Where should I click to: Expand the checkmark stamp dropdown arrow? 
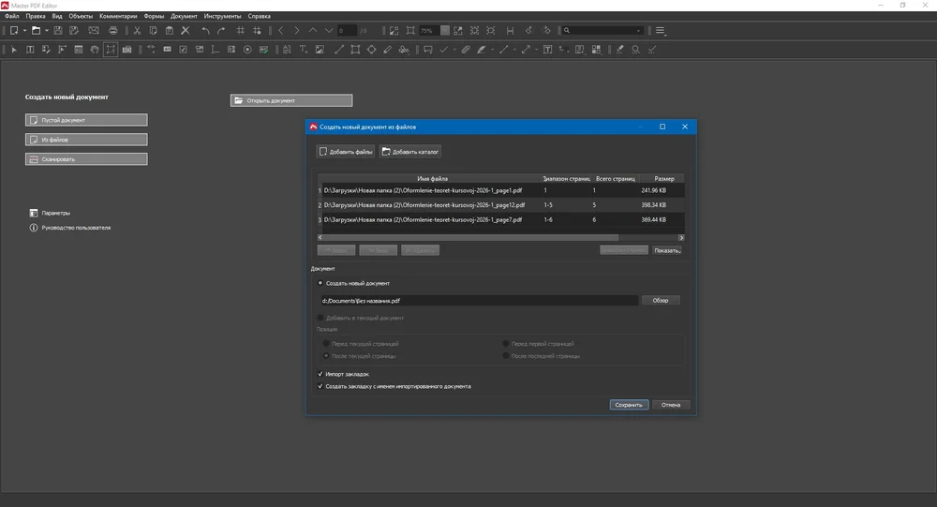click(454, 50)
